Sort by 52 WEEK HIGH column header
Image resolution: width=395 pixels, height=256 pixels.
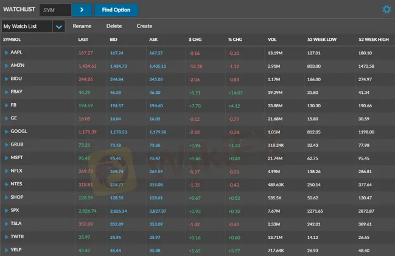pos(373,40)
